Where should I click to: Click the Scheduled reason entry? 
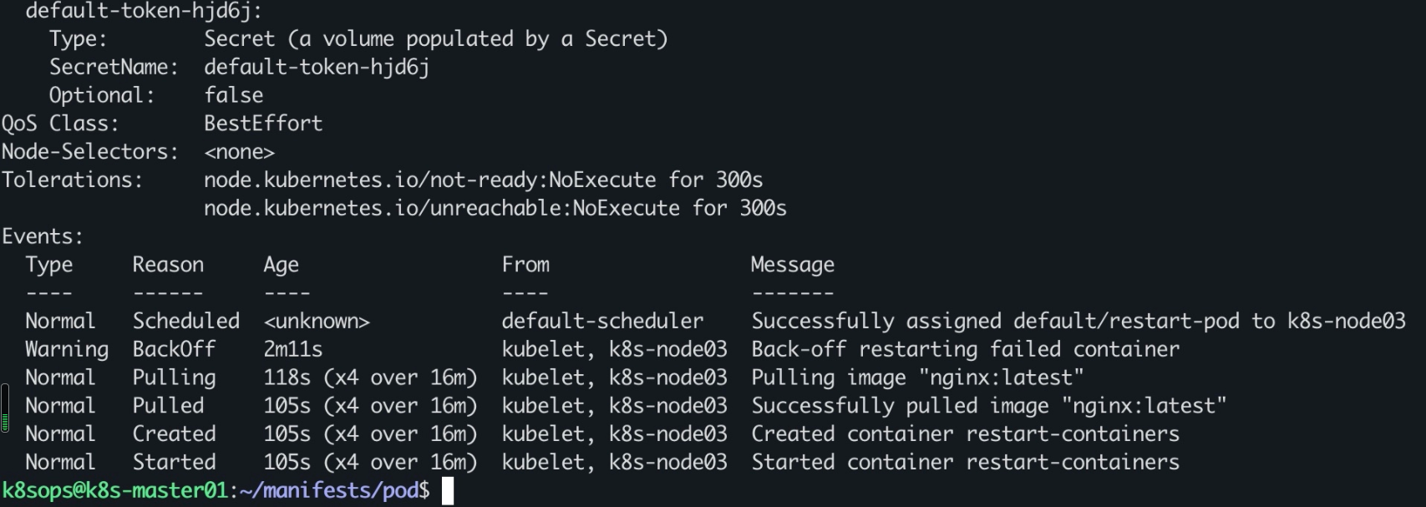186,321
